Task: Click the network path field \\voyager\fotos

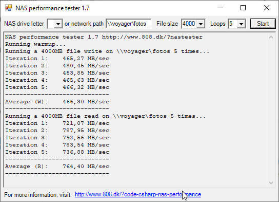Action: pyautogui.click(x=128, y=24)
